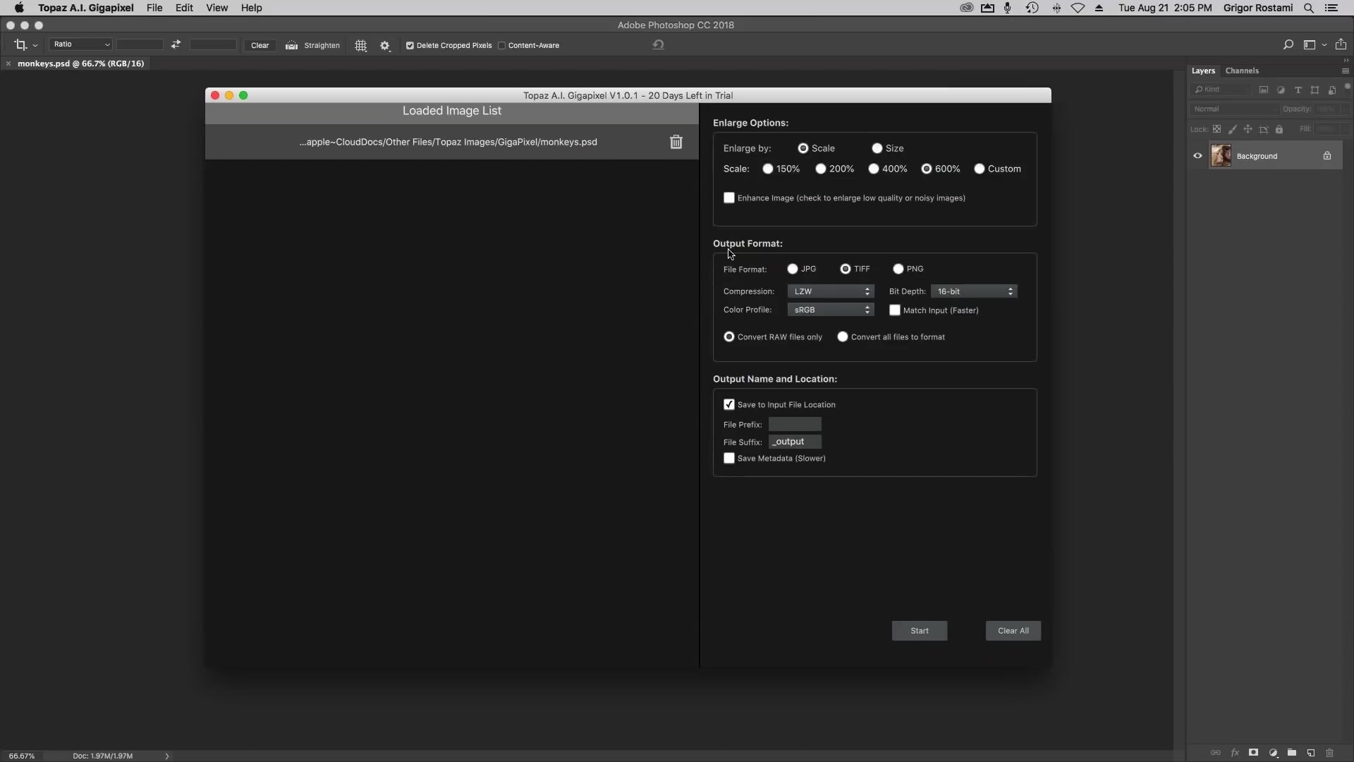Screen dimensions: 1354x762
Task: Open the crop Ratio preset dropdown
Action: pos(80,44)
